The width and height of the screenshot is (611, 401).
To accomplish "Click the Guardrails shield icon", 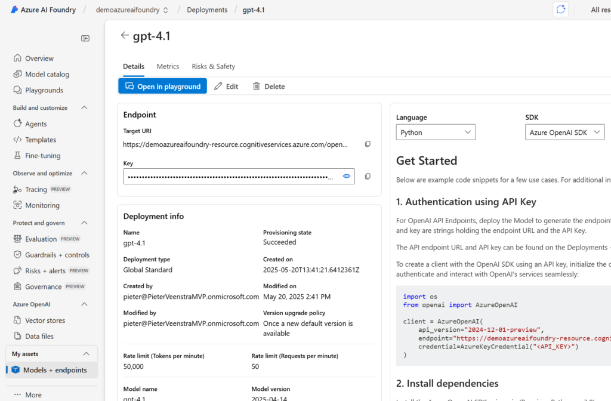I will [x=17, y=255].
